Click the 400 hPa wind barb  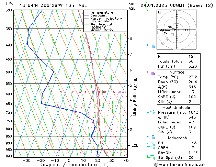(x=151, y=46)
